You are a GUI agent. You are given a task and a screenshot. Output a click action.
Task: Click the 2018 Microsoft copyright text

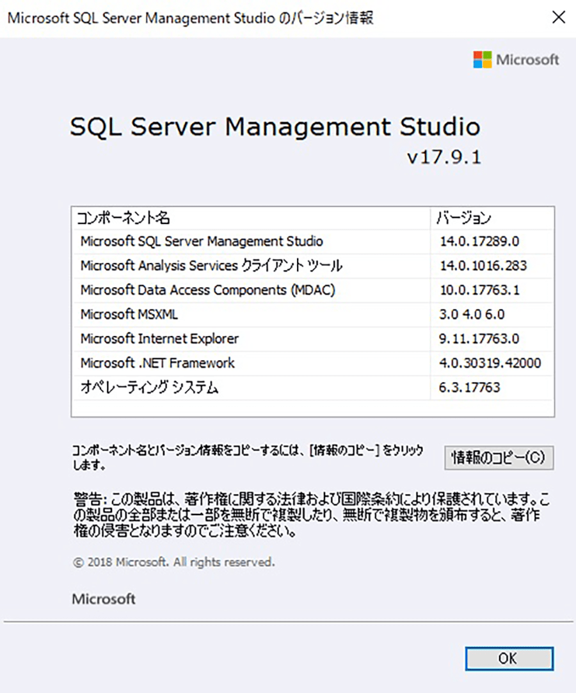173,562
